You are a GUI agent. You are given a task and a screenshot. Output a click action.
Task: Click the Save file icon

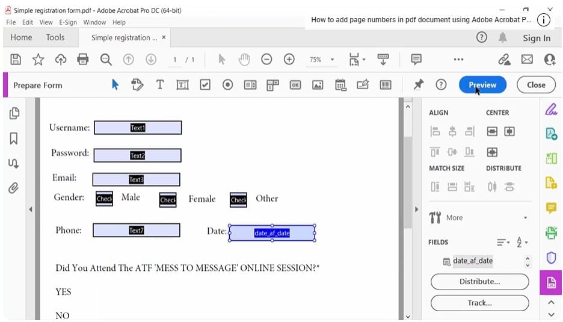[16, 60]
